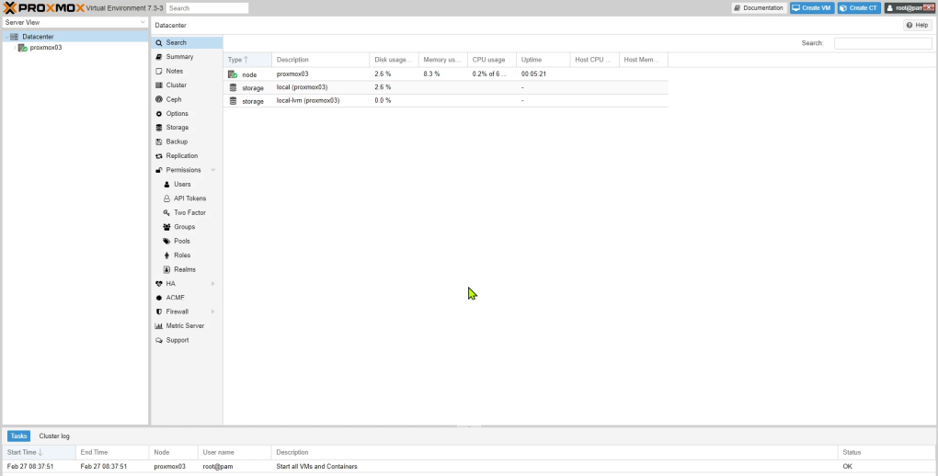Click the Create VM button
Viewport: 938px width, 476px height.
coord(812,7)
